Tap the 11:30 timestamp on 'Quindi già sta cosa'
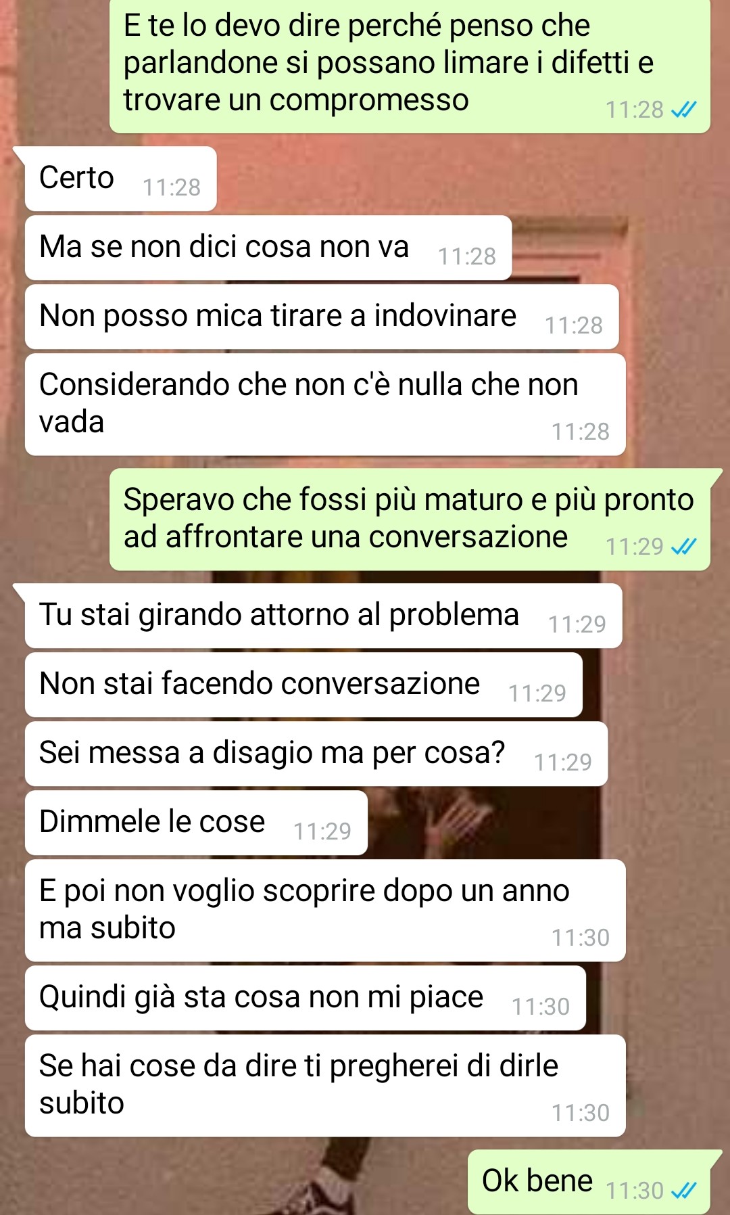 click(541, 1007)
